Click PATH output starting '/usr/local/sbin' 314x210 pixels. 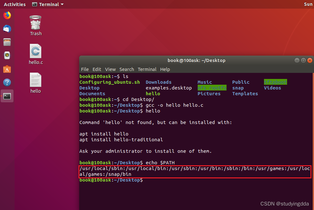click(x=195, y=171)
